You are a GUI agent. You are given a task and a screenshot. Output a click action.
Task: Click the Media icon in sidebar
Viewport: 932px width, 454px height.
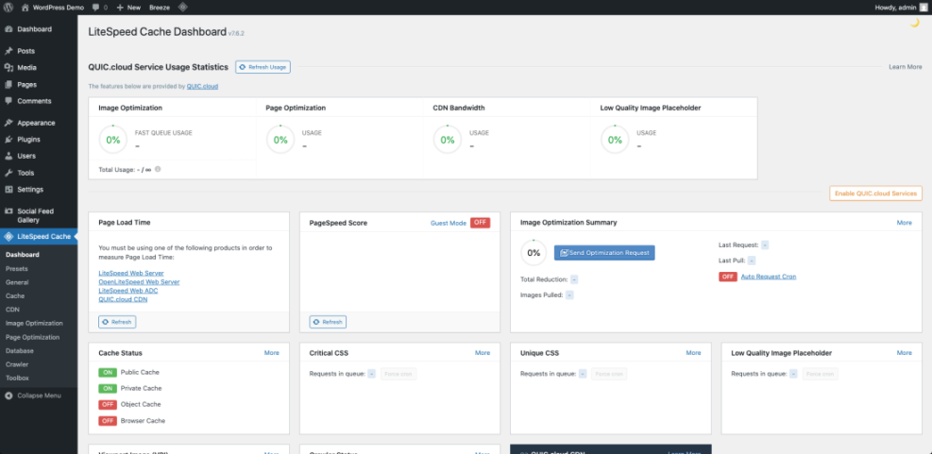pyautogui.click(x=8, y=68)
